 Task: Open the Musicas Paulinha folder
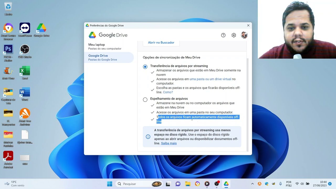click(x=8, y=139)
